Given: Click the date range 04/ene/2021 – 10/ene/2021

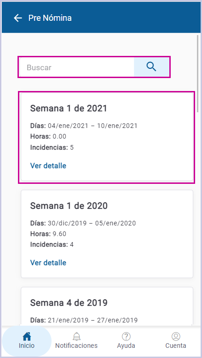Looking at the screenshot, I should (x=92, y=126).
